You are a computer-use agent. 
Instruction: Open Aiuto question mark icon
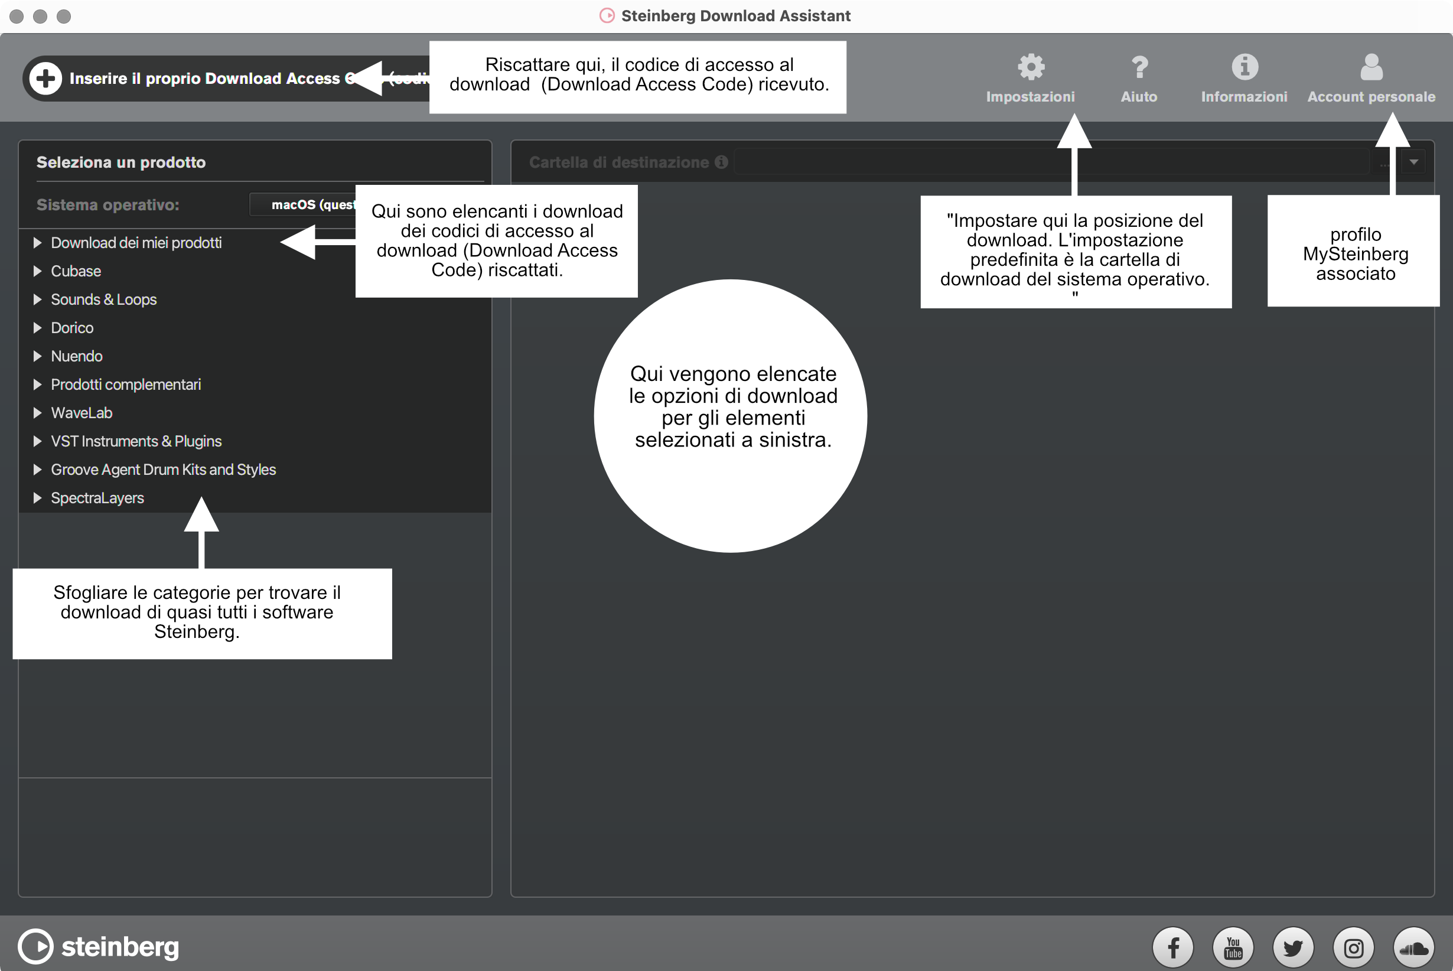(x=1139, y=67)
